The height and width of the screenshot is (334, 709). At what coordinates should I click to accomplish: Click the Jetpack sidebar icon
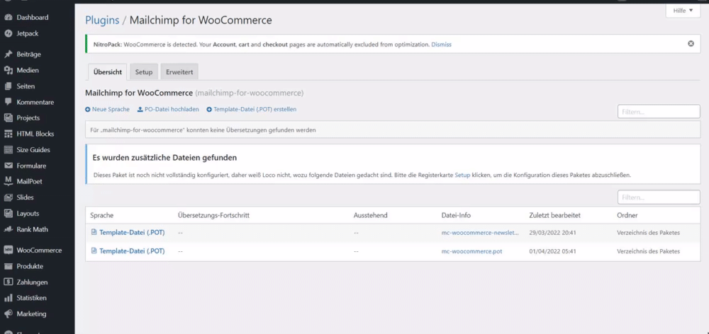coord(8,33)
